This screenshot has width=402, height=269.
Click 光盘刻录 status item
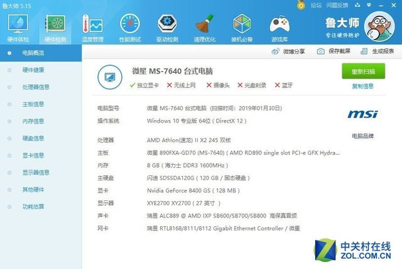point(252,85)
